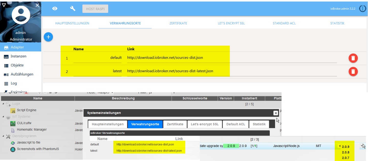The image size is (368, 161).
Task: Close the sidebar with the X icon
Action: coord(37,5)
